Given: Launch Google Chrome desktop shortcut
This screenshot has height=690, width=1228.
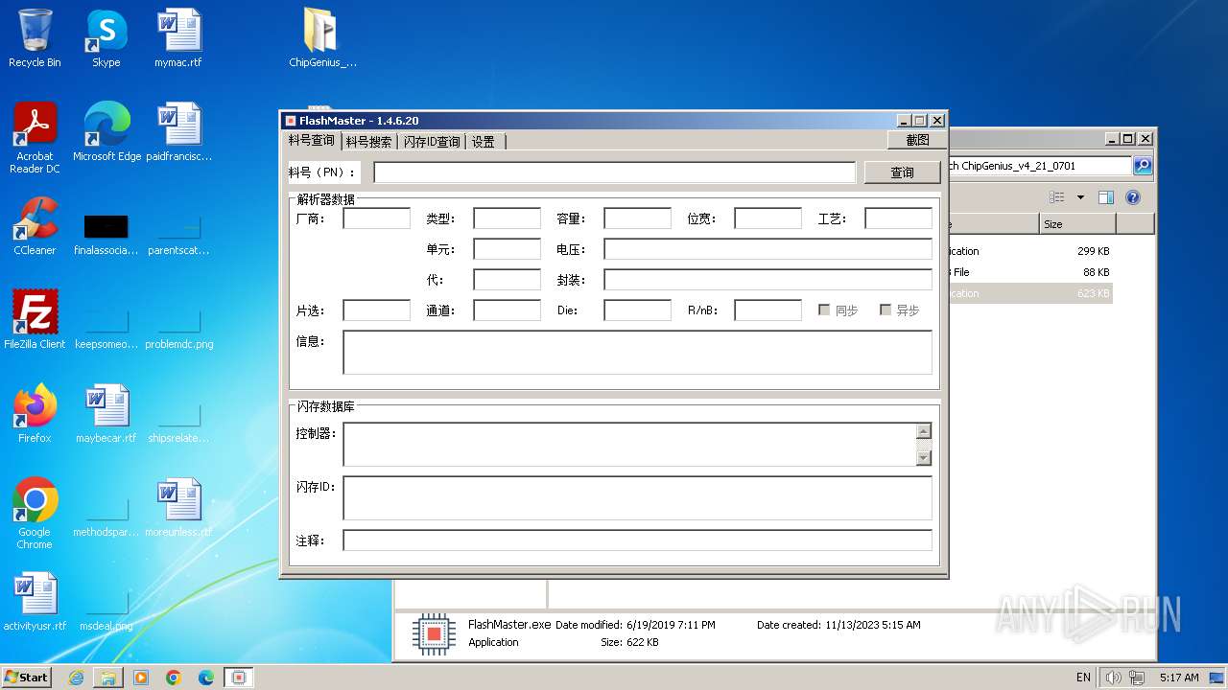Looking at the screenshot, I should (35, 513).
